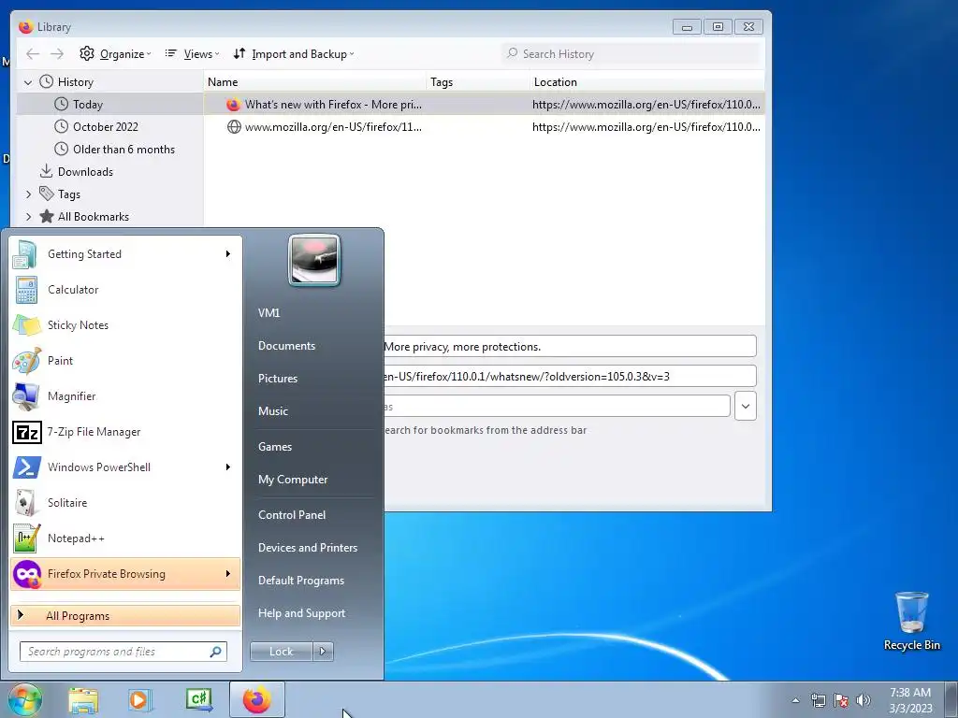Open Pictures from Start menu
The image size is (958, 718).
(x=277, y=379)
